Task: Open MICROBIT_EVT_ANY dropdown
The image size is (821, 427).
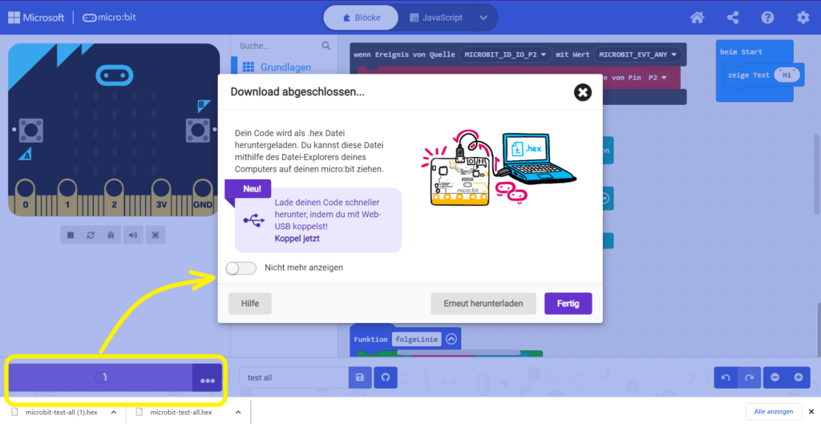Action: (x=637, y=54)
